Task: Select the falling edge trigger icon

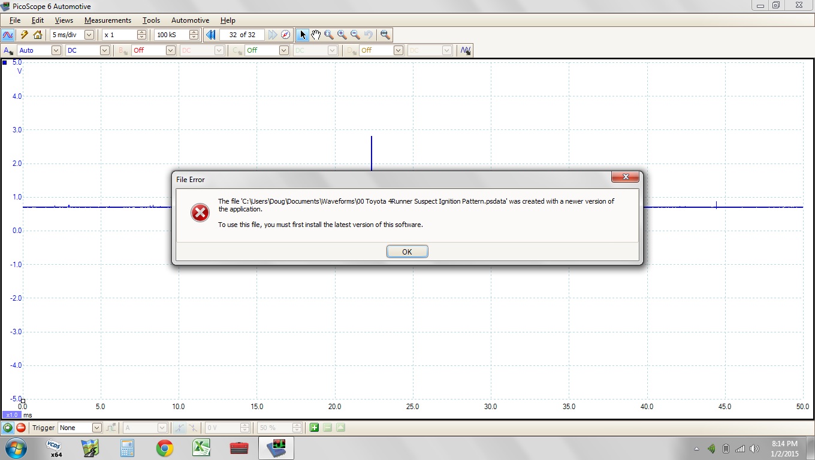Action: pyautogui.click(x=193, y=428)
